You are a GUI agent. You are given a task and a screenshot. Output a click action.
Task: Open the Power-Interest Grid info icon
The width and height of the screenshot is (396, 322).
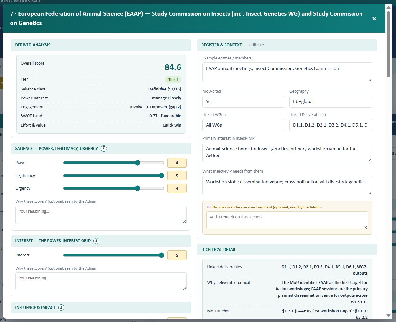(96, 241)
